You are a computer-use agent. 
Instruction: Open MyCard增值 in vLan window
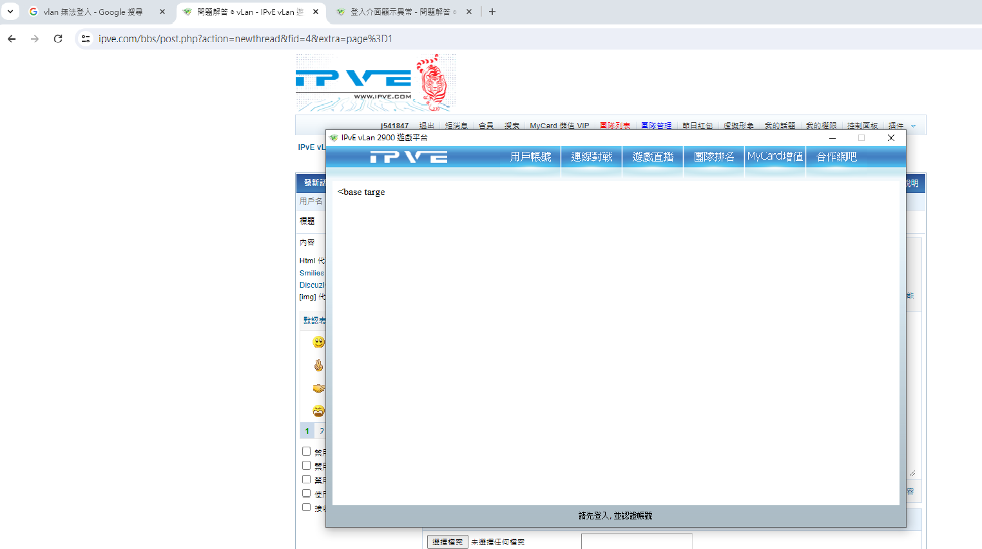coord(775,156)
